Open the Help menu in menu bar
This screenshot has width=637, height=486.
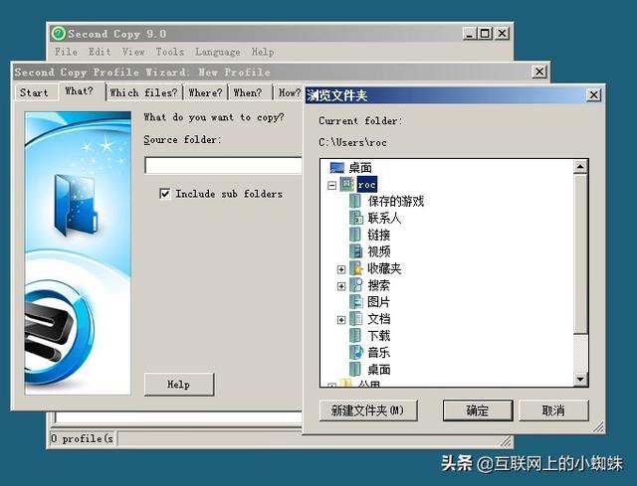click(263, 52)
